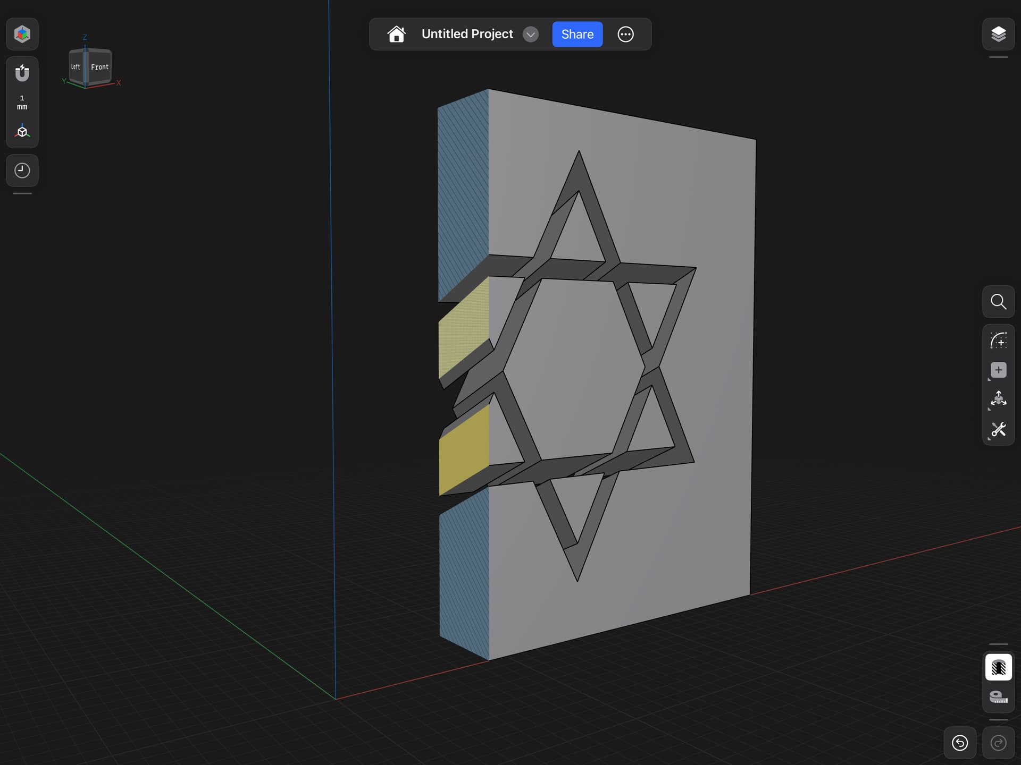Click the Untitled Project title

point(467,34)
